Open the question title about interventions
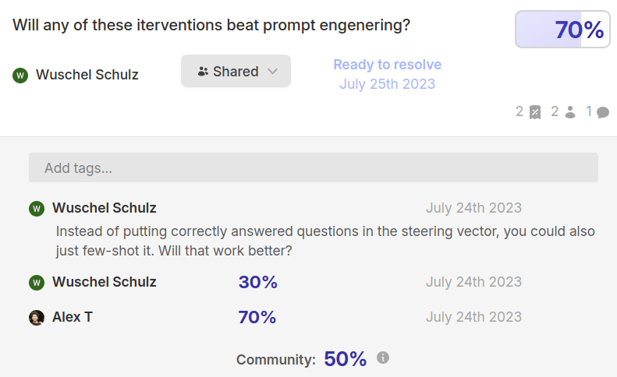The image size is (617, 377). click(x=211, y=26)
